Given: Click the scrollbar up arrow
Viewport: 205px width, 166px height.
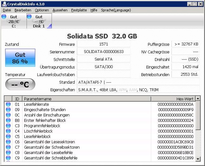Looking at the screenshot, I should 198,99.
